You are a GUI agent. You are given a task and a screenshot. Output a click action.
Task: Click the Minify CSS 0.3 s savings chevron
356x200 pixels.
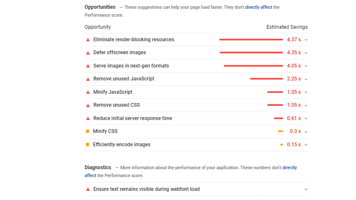(306, 132)
